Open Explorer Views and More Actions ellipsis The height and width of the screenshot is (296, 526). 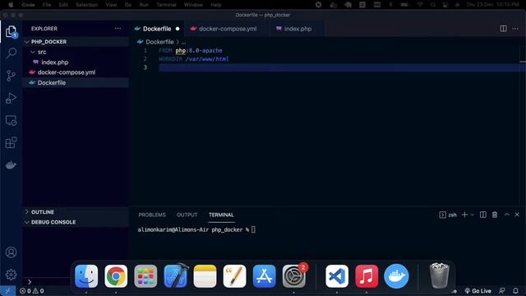(x=118, y=29)
